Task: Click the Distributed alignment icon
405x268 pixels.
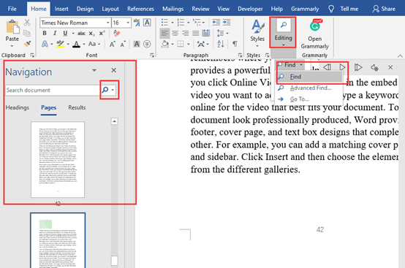Action: coord(206,34)
